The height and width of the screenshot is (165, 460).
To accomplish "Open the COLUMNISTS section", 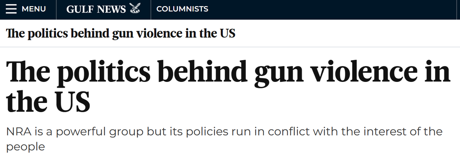I will click(x=182, y=9).
